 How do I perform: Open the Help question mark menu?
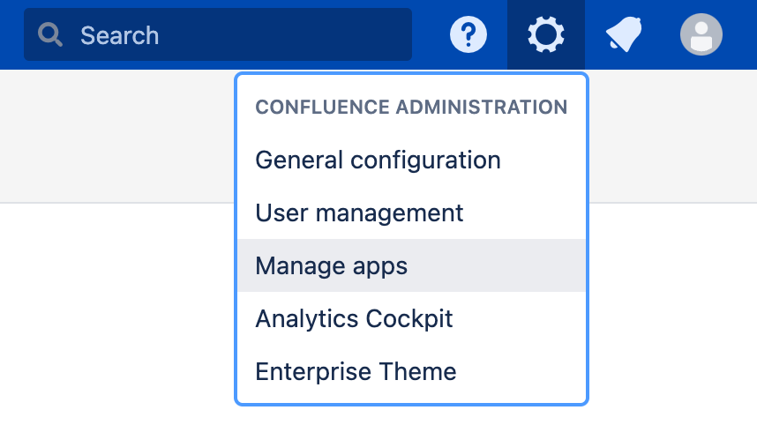point(468,35)
